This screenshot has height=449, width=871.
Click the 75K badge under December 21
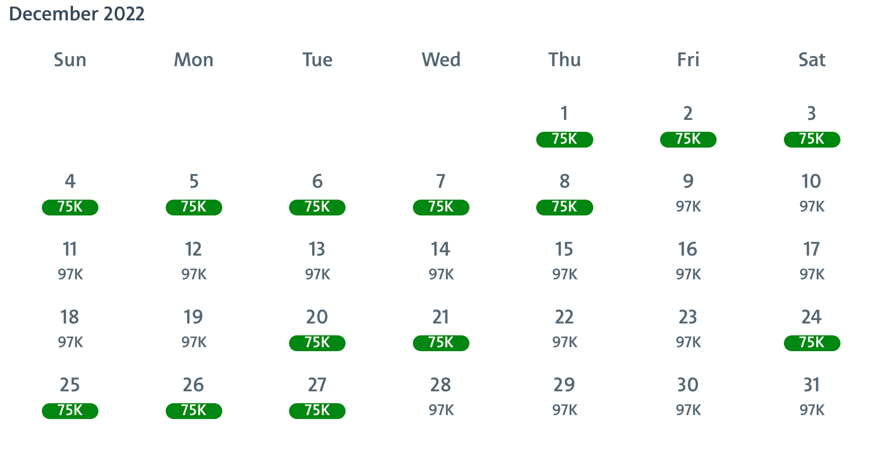(441, 343)
